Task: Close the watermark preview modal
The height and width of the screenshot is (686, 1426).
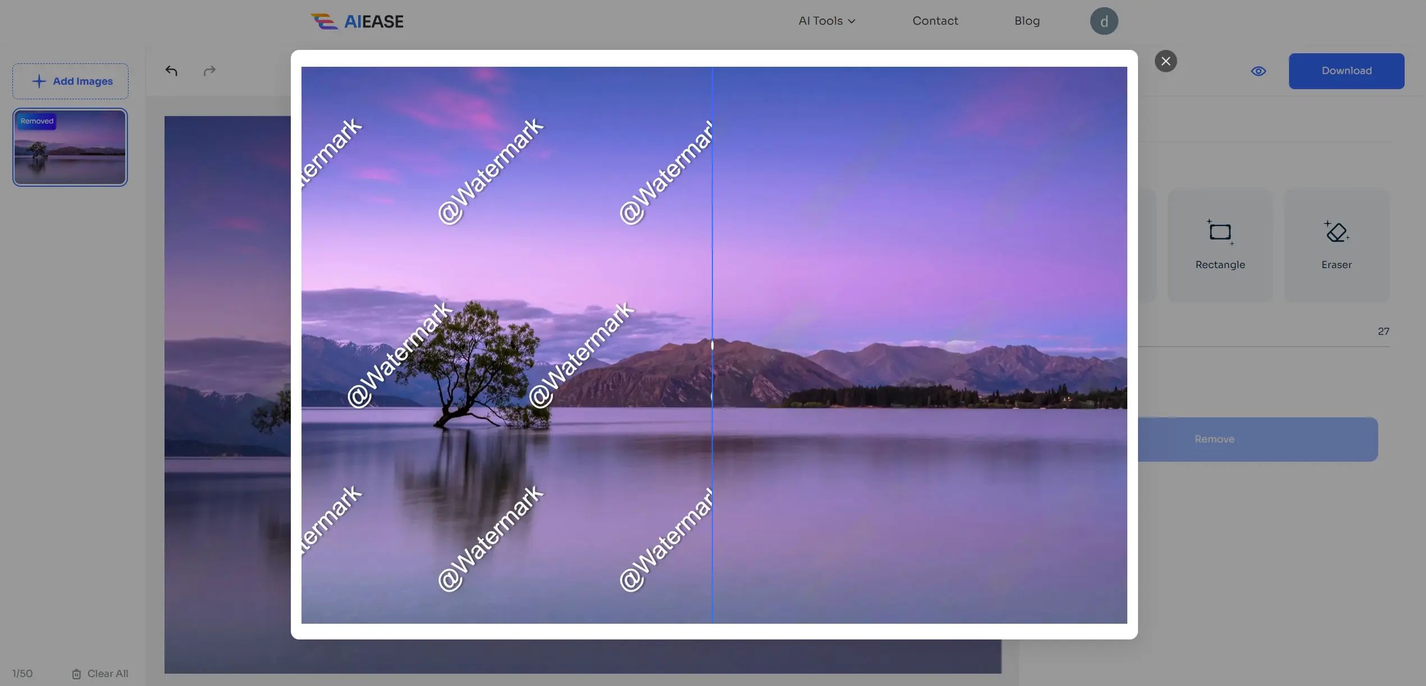Action: [x=1165, y=60]
